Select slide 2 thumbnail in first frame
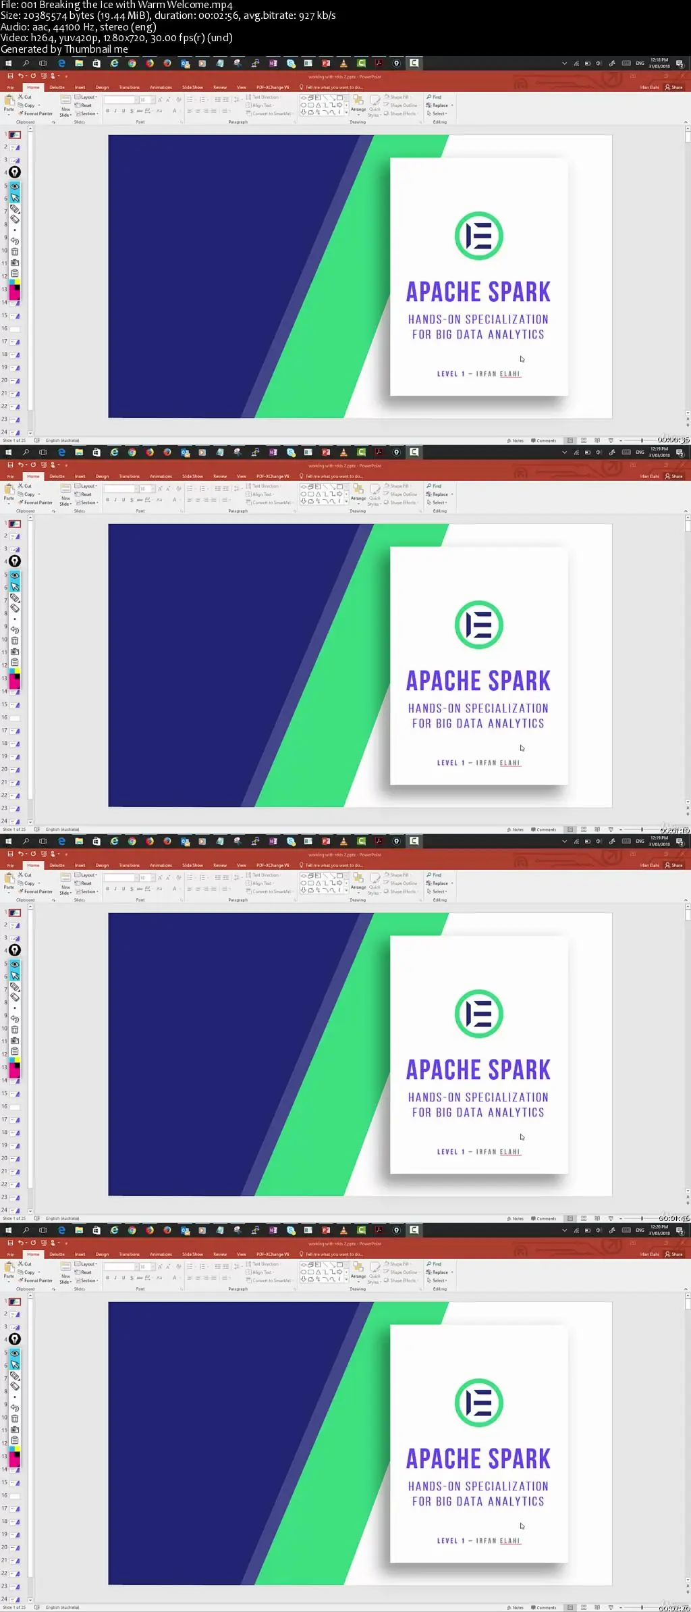 (x=14, y=147)
